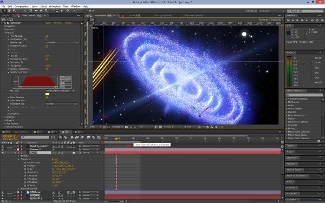Select the Selection arrow tool

point(4,11)
